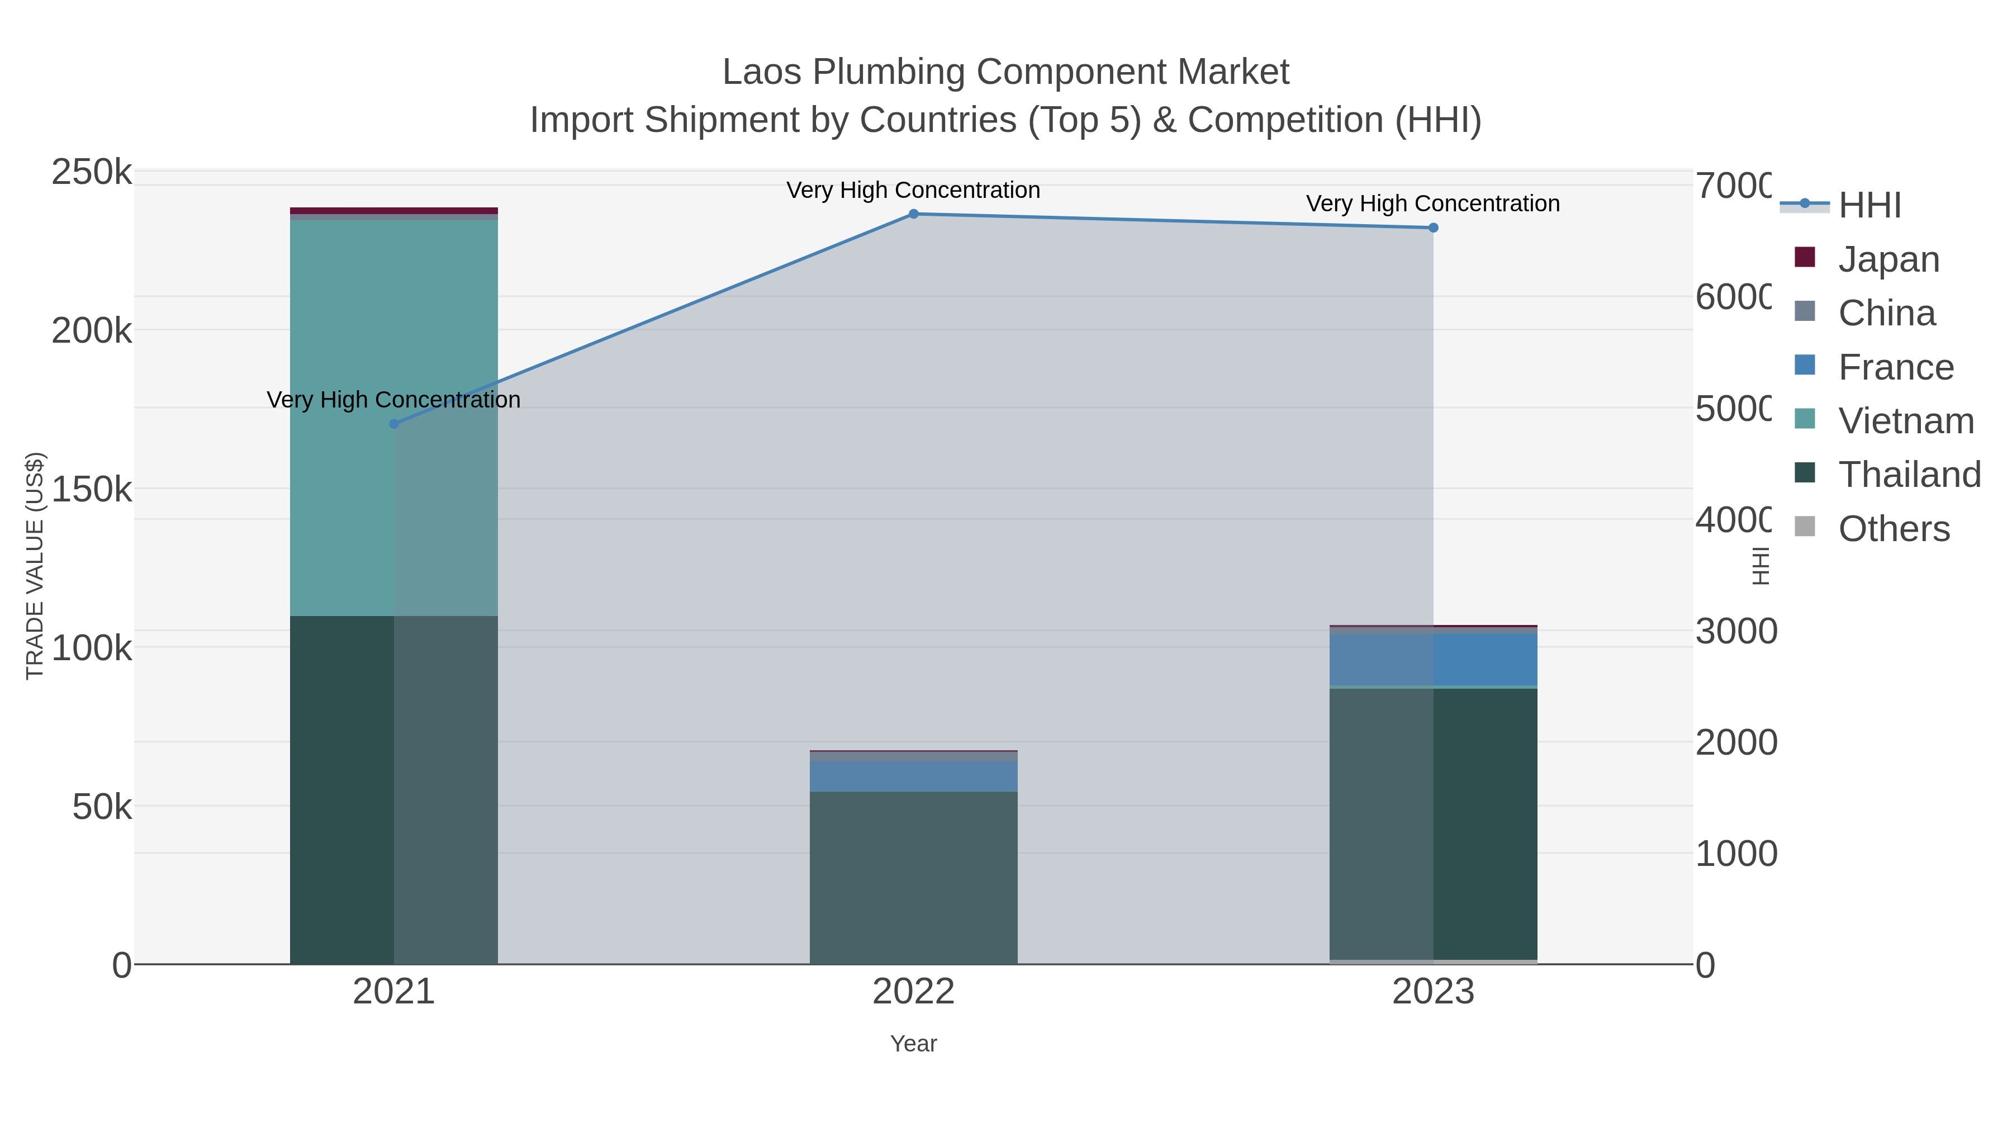Click the Japan maroon legend swatch

[x=1805, y=257]
